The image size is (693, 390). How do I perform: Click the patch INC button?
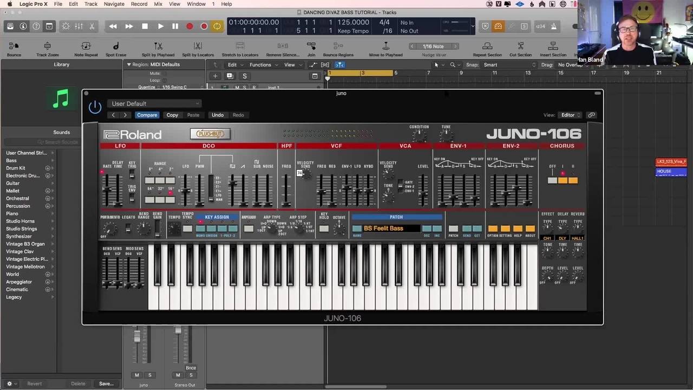point(437,229)
